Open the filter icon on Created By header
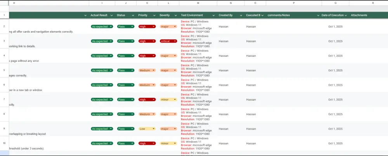Image resolution: width=388 pixels, height=156 pixels. pyautogui.click(x=241, y=16)
